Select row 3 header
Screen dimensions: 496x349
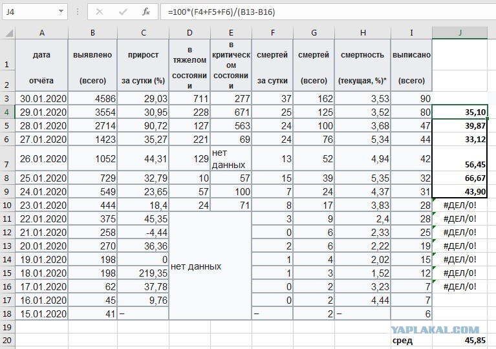[x=7, y=99]
